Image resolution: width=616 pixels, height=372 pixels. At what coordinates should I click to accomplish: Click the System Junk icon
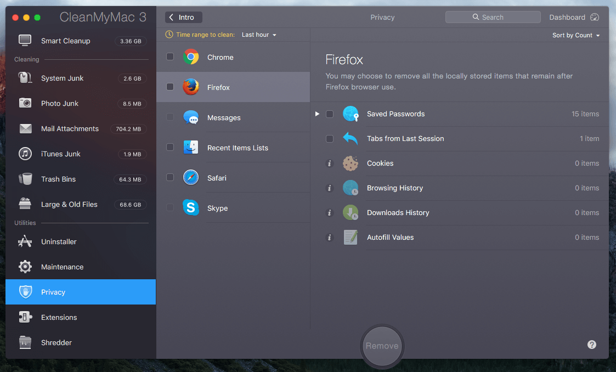tap(25, 78)
